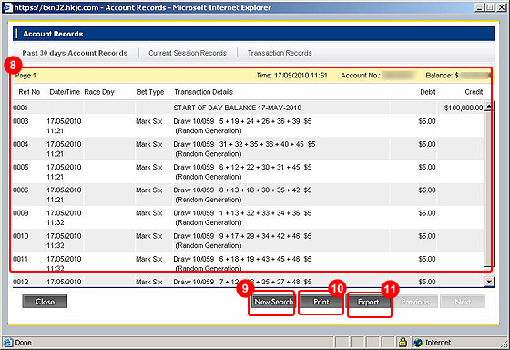The height and width of the screenshot is (350, 510).
Task: Click reference number 0003
Action: [x=20, y=121]
